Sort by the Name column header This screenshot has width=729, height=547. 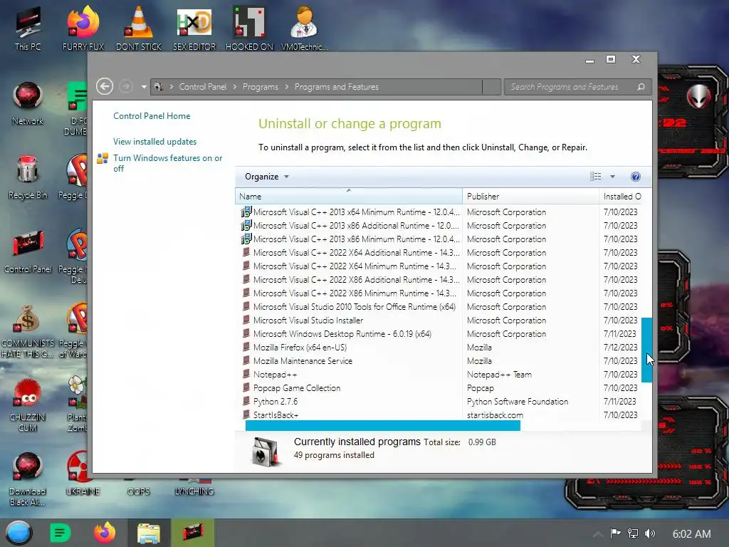coord(349,197)
